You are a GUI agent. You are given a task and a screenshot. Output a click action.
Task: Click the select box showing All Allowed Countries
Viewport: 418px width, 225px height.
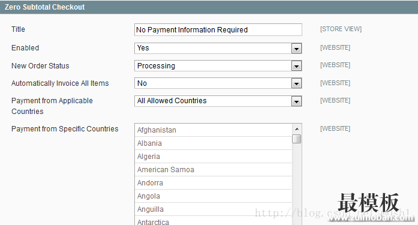(x=218, y=101)
